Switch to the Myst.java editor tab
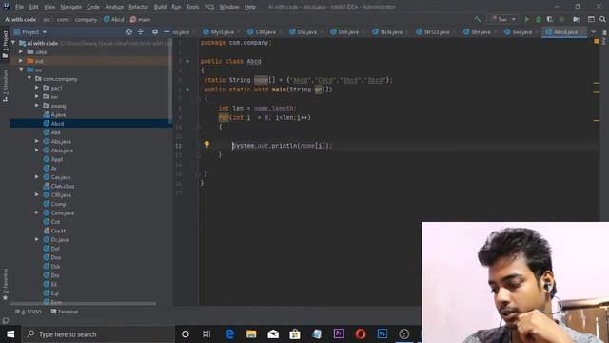Image resolution: width=609 pixels, height=343 pixels. (220, 32)
